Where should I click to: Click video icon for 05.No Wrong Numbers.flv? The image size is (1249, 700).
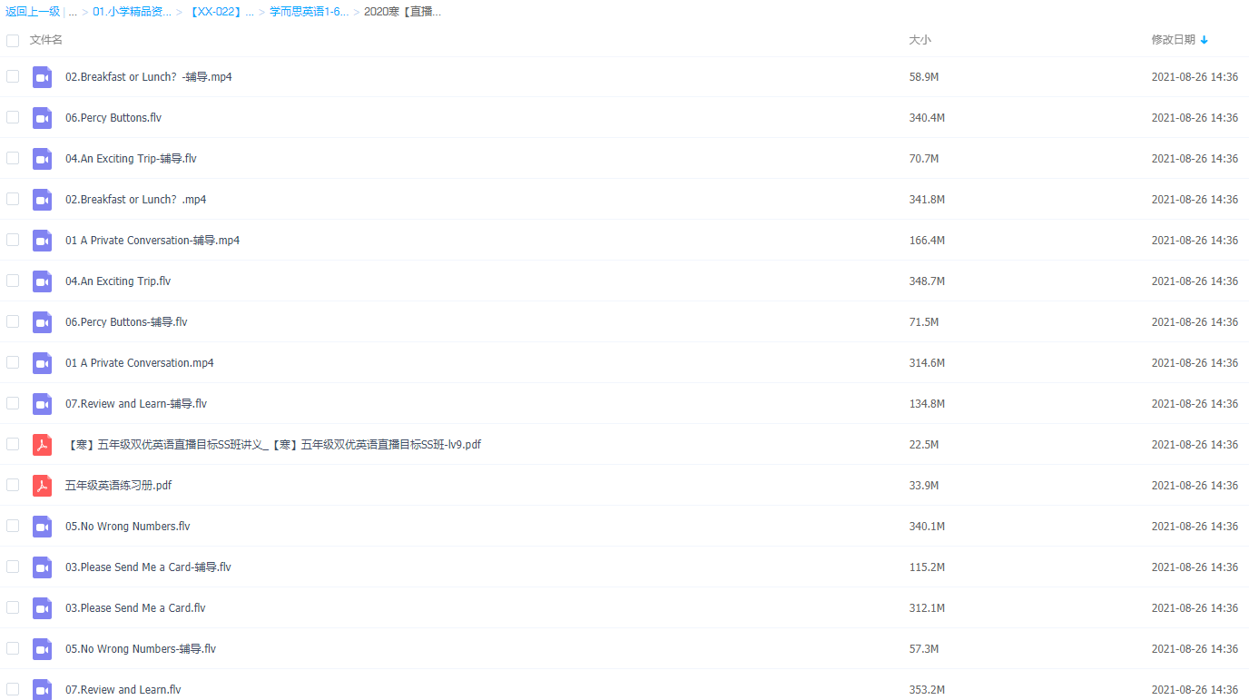42,527
